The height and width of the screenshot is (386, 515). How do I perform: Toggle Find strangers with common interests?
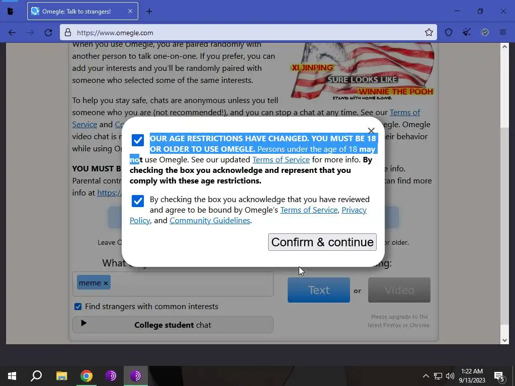click(78, 307)
